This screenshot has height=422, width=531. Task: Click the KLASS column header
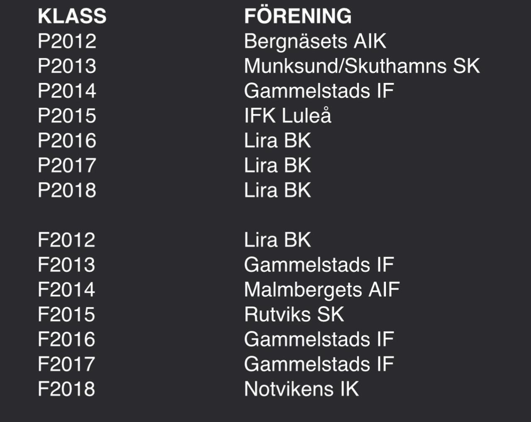point(72,16)
